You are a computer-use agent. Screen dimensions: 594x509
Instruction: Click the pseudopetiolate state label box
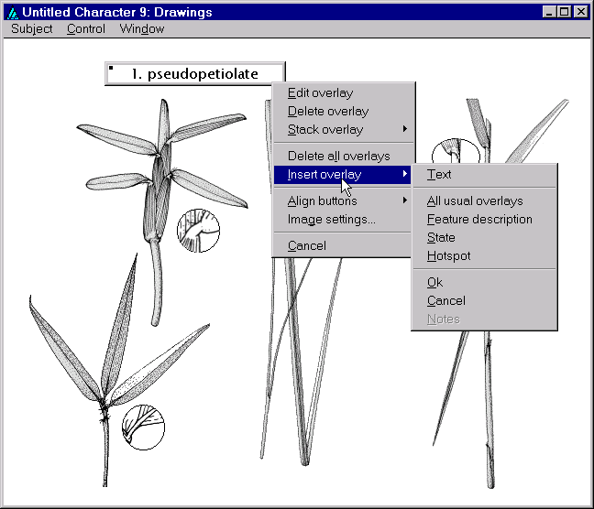[x=194, y=74]
